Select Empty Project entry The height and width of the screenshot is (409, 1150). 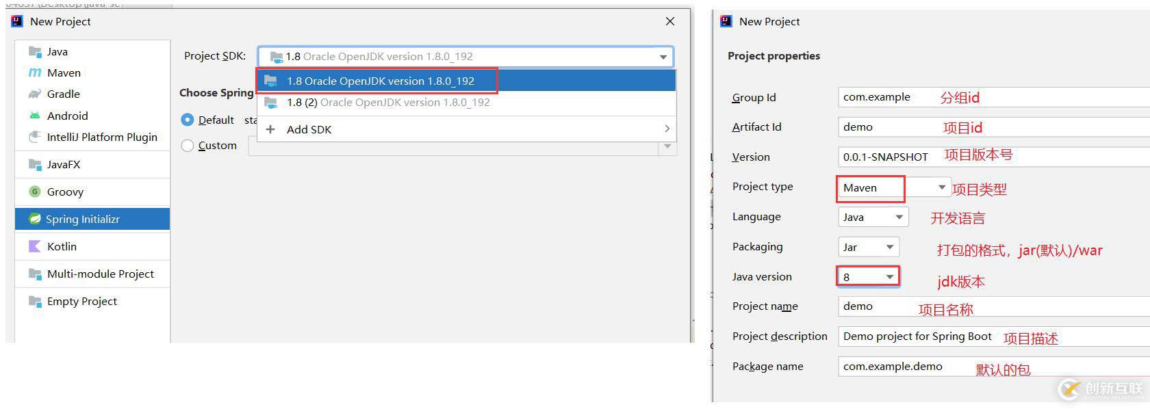coord(92,301)
